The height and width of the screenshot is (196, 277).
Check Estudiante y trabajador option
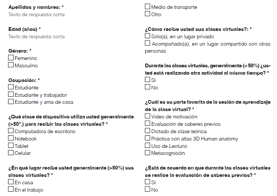click(x=11, y=95)
